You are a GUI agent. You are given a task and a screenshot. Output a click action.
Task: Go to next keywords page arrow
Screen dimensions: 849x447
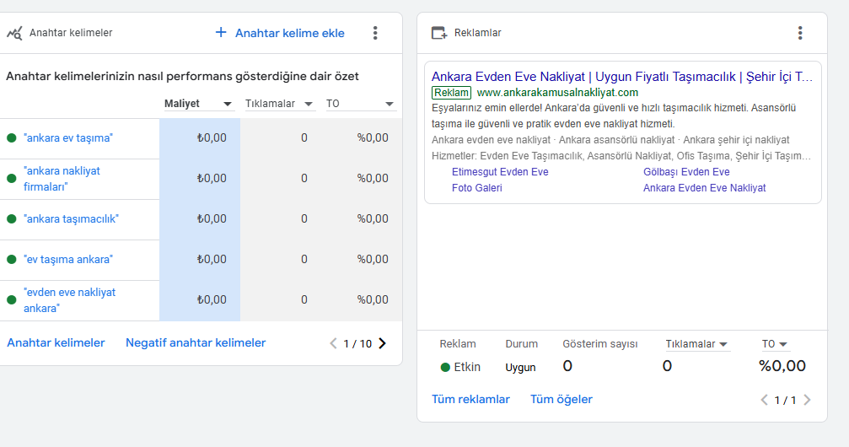click(x=382, y=343)
